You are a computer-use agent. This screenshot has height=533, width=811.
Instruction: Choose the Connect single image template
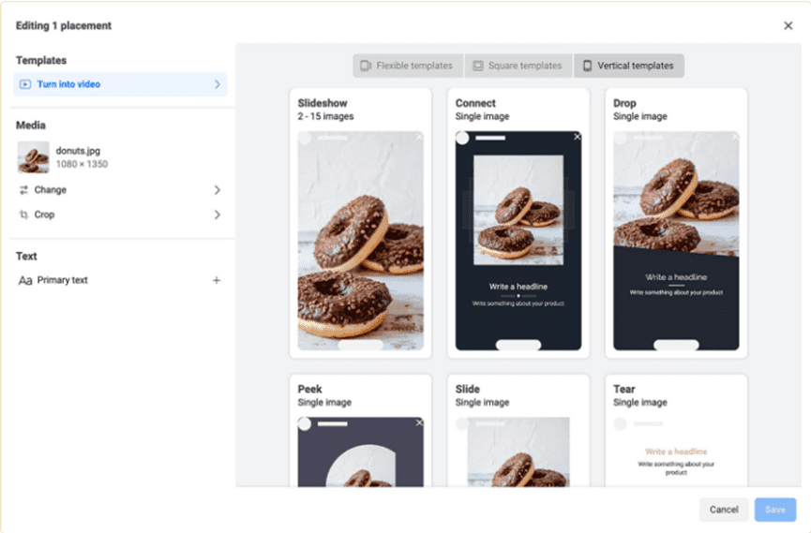(518, 223)
